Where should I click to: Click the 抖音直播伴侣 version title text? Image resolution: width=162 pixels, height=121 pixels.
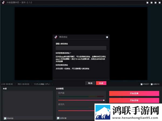(19, 2)
